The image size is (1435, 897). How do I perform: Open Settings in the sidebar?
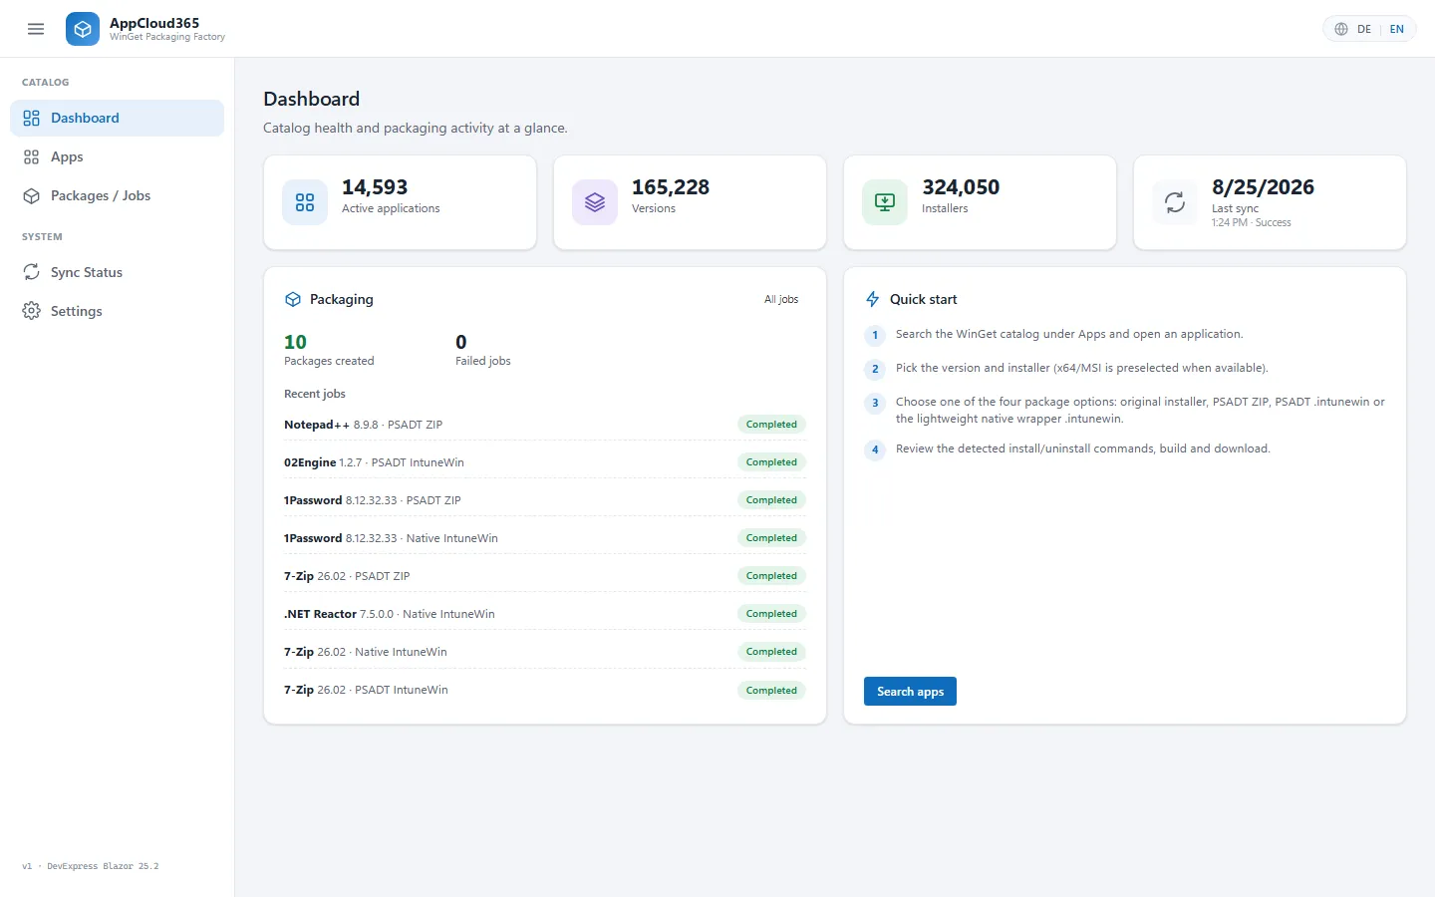point(117,311)
